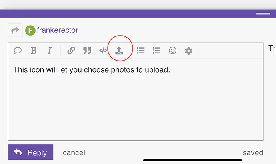
Task: Click the green F user avatar
Action: point(30,30)
